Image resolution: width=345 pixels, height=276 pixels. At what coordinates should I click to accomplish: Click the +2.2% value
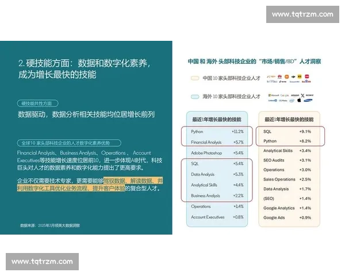pyautogui.click(x=238, y=195)
